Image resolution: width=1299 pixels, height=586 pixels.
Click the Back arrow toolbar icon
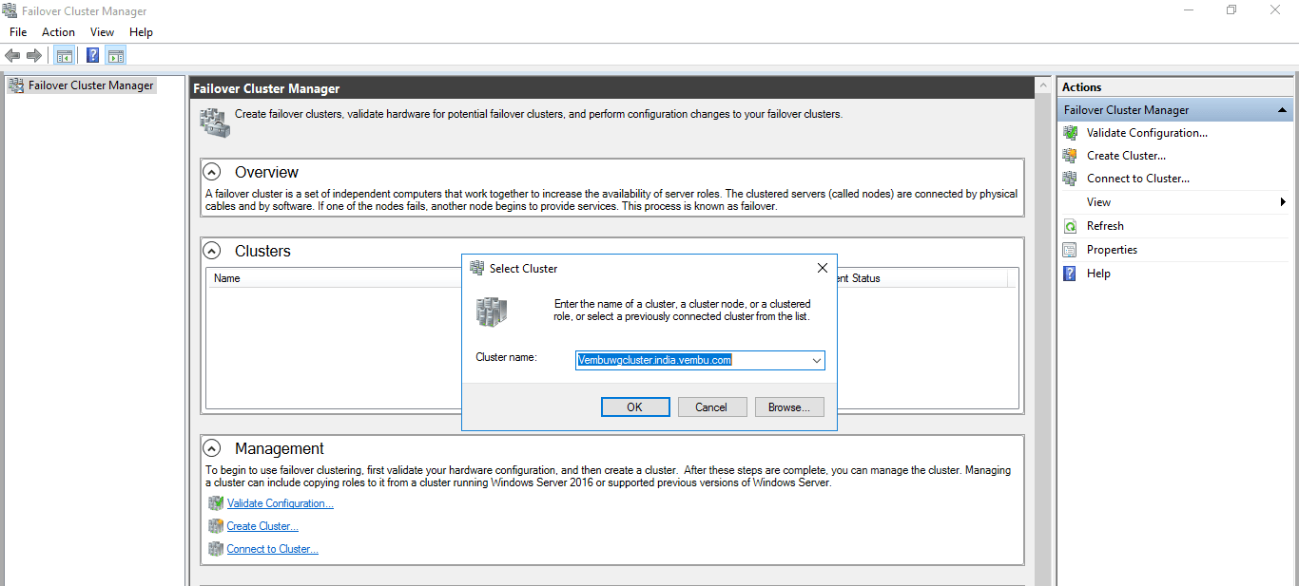12,55
